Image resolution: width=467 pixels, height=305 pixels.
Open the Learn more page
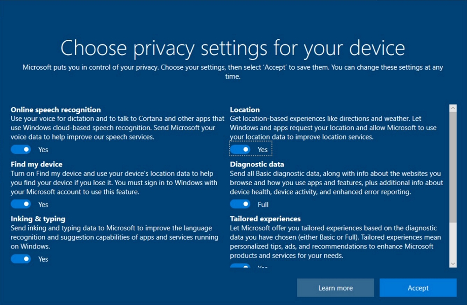click(335, 288)
